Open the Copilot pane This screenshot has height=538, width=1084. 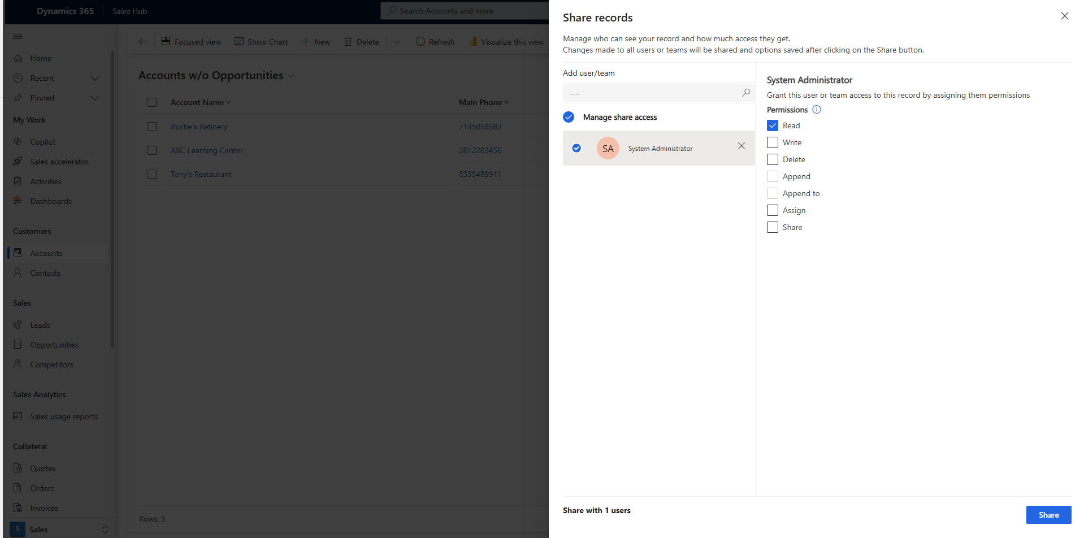[42, 141]
